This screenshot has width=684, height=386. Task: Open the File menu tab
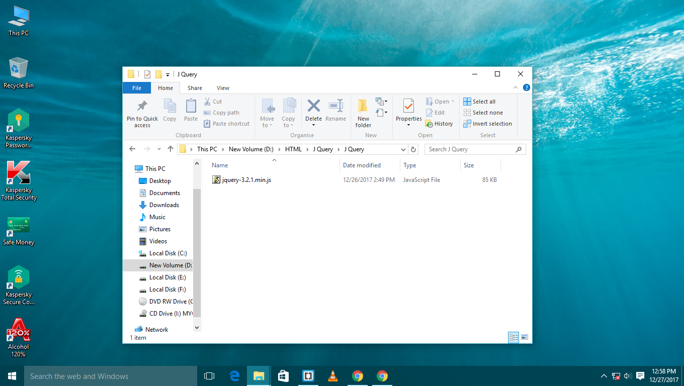[x=137, y=88]
